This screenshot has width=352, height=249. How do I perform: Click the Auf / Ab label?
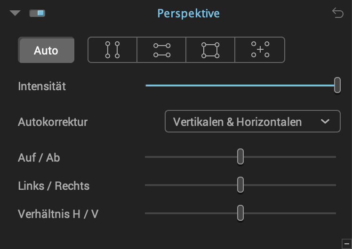39,157
